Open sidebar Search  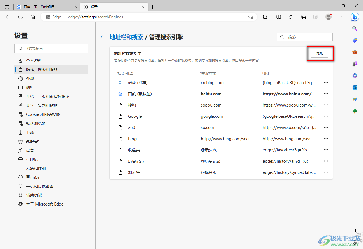point(355,28)
